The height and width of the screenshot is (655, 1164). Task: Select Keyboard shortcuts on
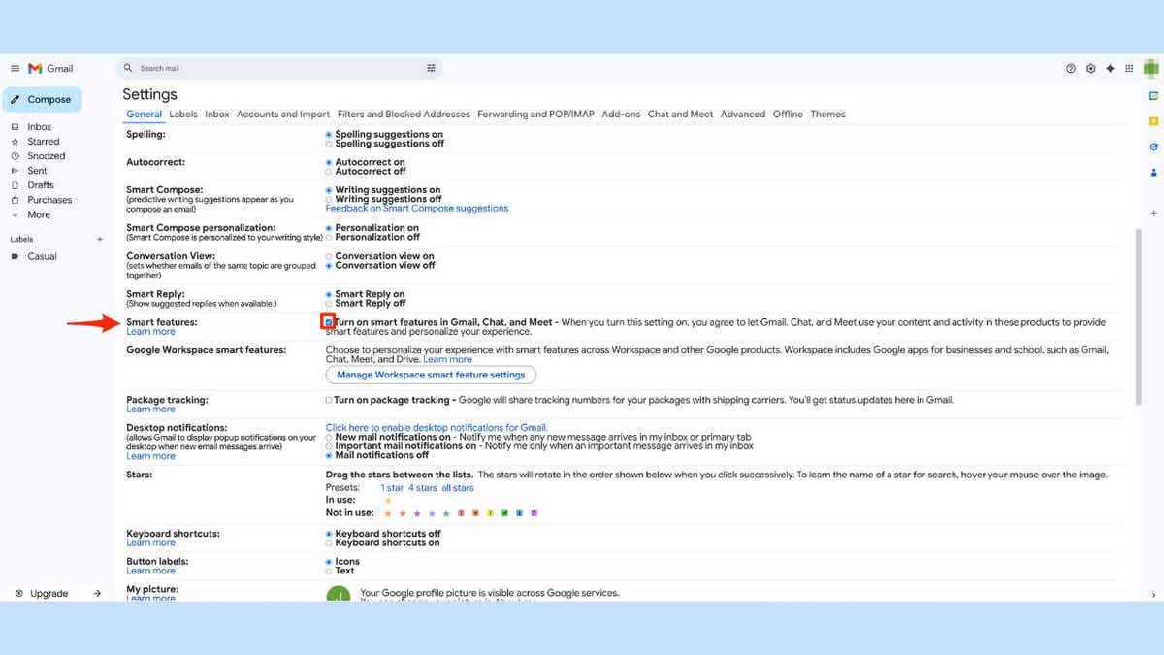pyautogui.click(x=328, y=542)
